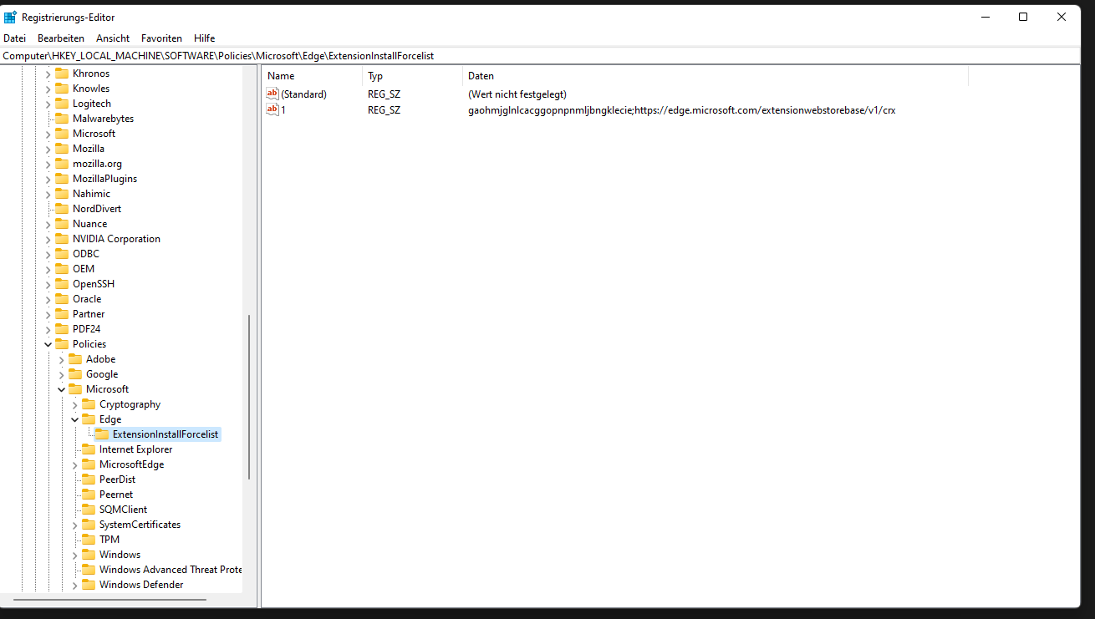This screenshot has width=1095, height=619.
Task: Expand the mozilla.org key
Action: [48, 164]
